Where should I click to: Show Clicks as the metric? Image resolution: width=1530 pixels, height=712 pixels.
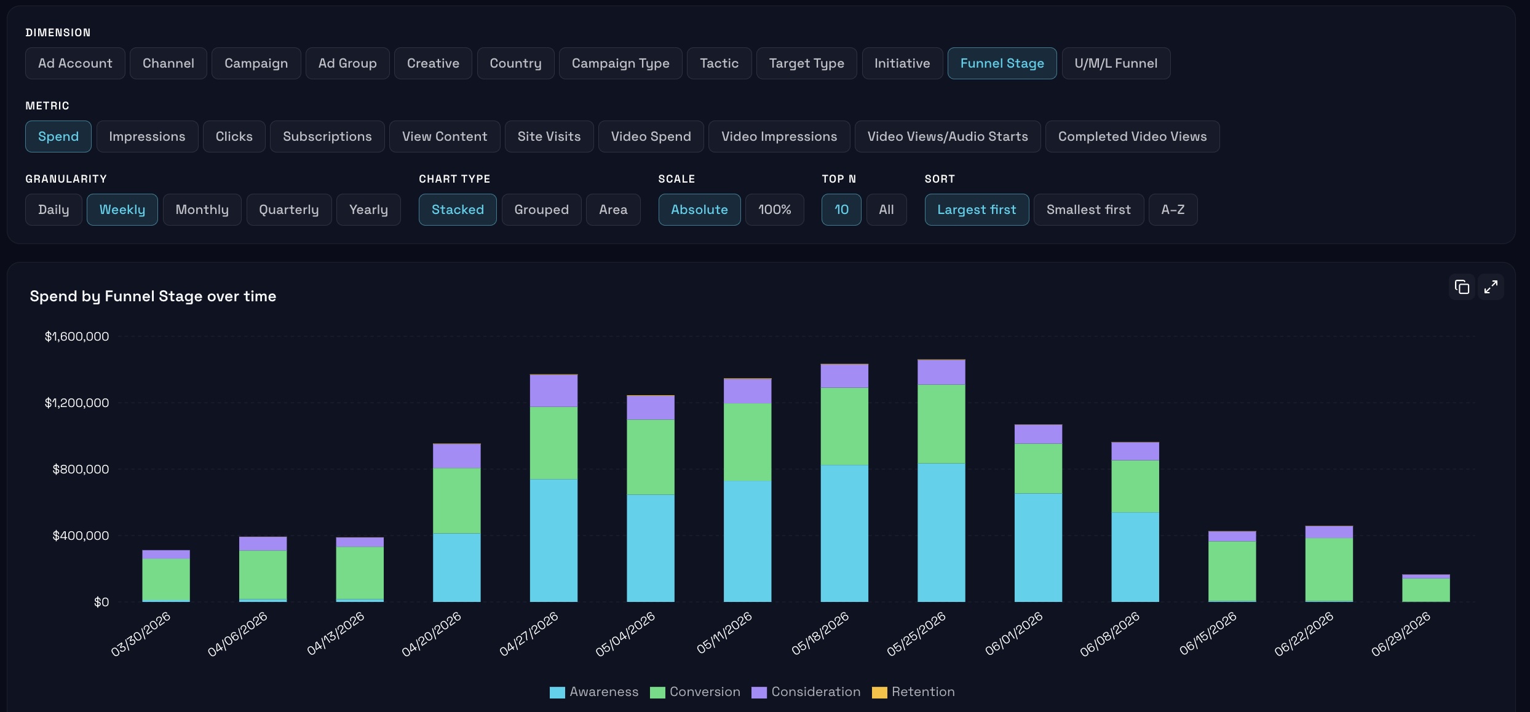pyautogui.click(x=234, y=136)
